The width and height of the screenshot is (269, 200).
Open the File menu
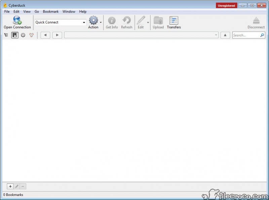point(7,11)
